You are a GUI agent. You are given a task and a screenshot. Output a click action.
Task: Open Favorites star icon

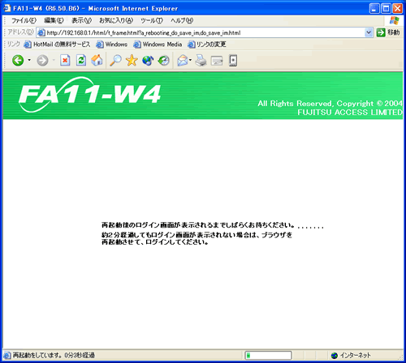pos(132,60)
